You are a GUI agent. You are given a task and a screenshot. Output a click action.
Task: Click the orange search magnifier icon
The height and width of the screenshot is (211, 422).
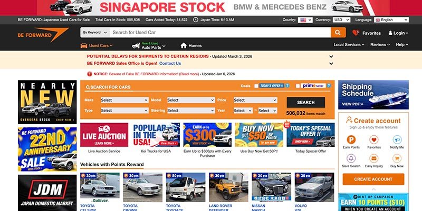point(338,33)
